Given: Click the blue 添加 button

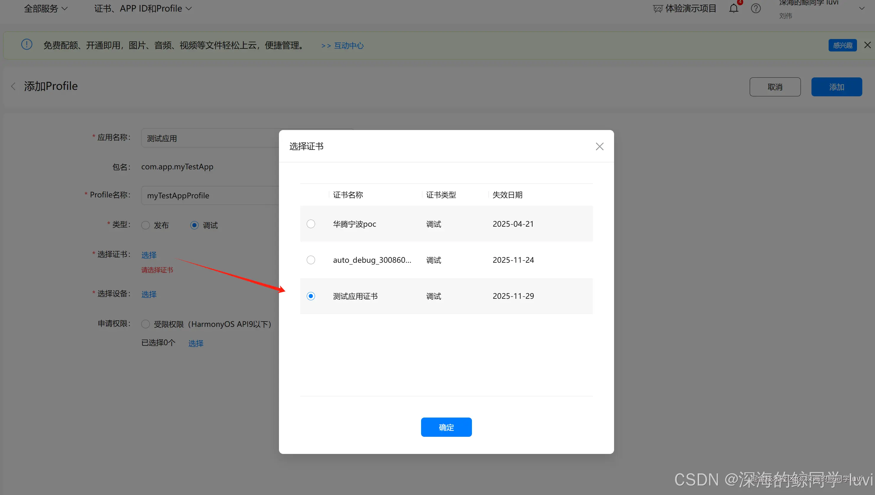Looking at the screenshot, I should (836, 87).
